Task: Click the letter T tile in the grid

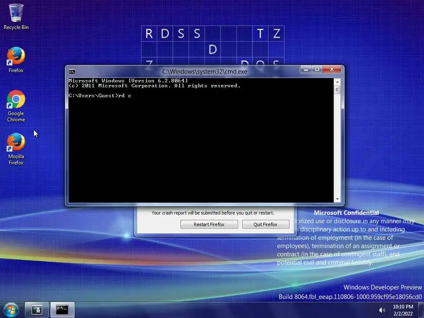Action: click(260, 34)
